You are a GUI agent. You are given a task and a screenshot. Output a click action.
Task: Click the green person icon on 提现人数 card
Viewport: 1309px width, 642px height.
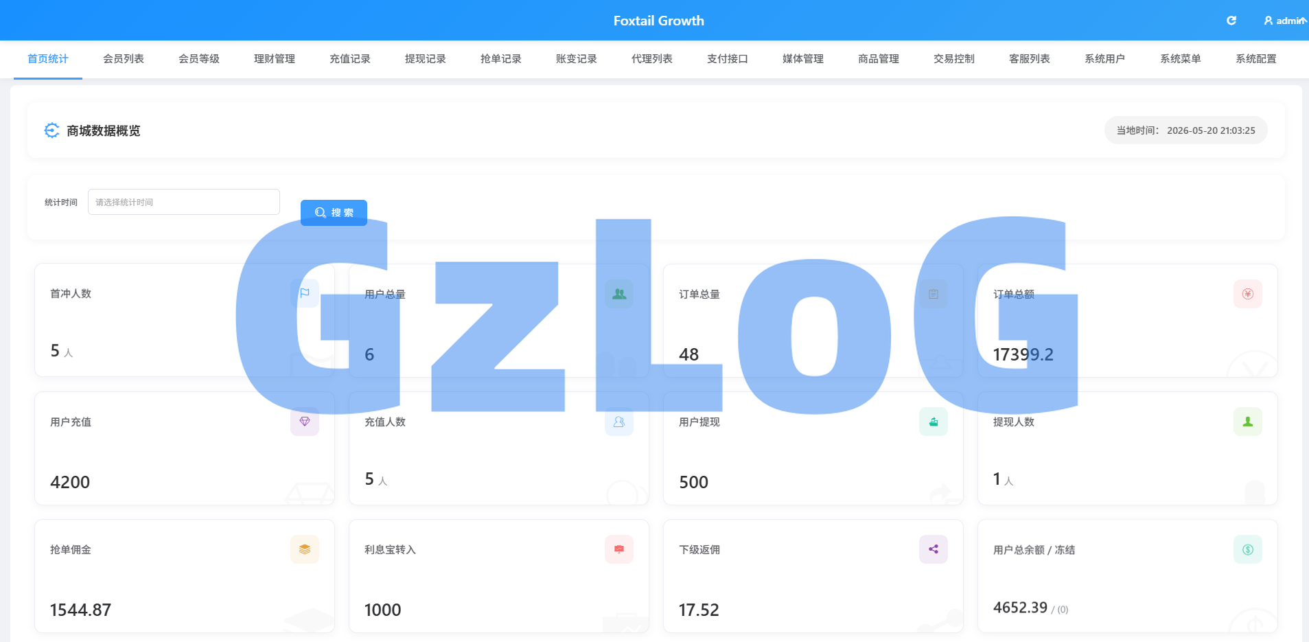coord(1248,422)
